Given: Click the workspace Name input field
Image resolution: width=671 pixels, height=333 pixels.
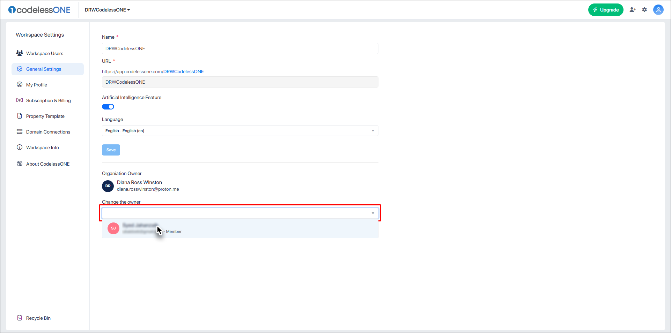Looking at the screenshot, I should [240, 48].
